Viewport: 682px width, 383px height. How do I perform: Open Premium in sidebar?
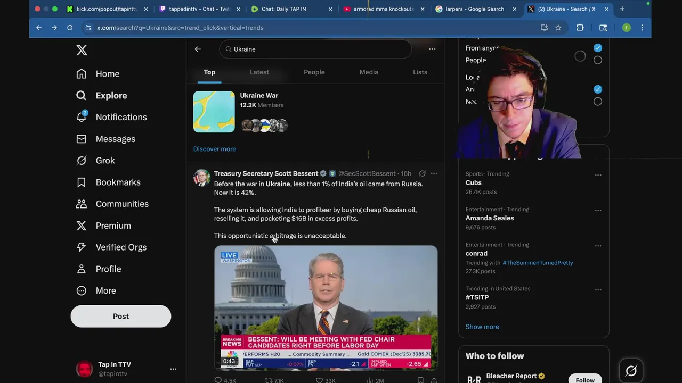click(x=104, y=226)
